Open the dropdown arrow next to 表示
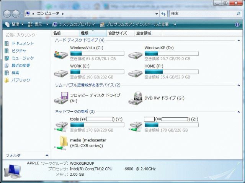 pyautogui.click(x=47, y=24)
